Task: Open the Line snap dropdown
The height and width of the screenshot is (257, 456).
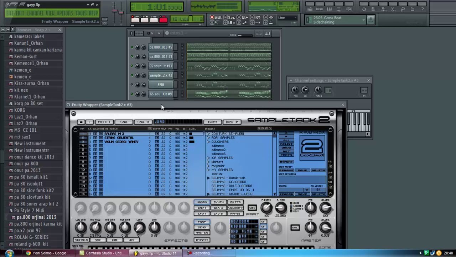Action: point(287,18)
